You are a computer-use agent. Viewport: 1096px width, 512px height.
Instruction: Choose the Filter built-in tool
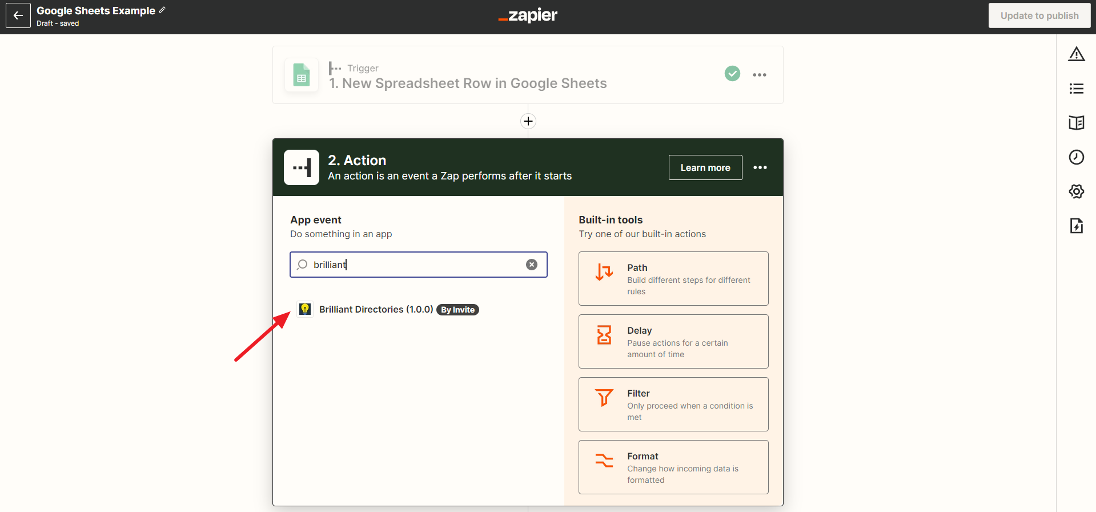[x=673, y=405]
